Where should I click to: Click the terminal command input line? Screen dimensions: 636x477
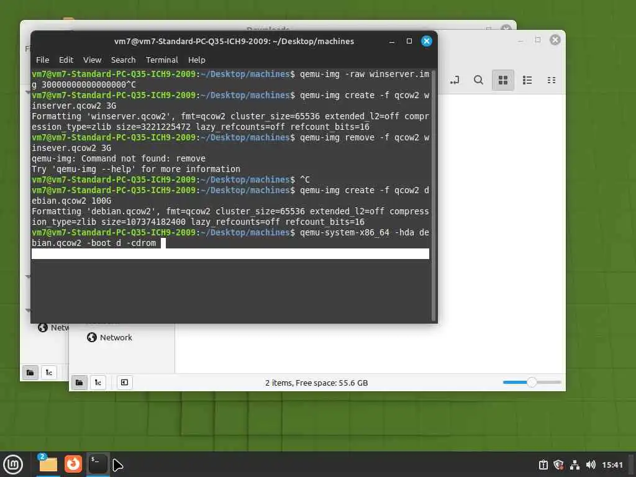(x=230, y=238)
